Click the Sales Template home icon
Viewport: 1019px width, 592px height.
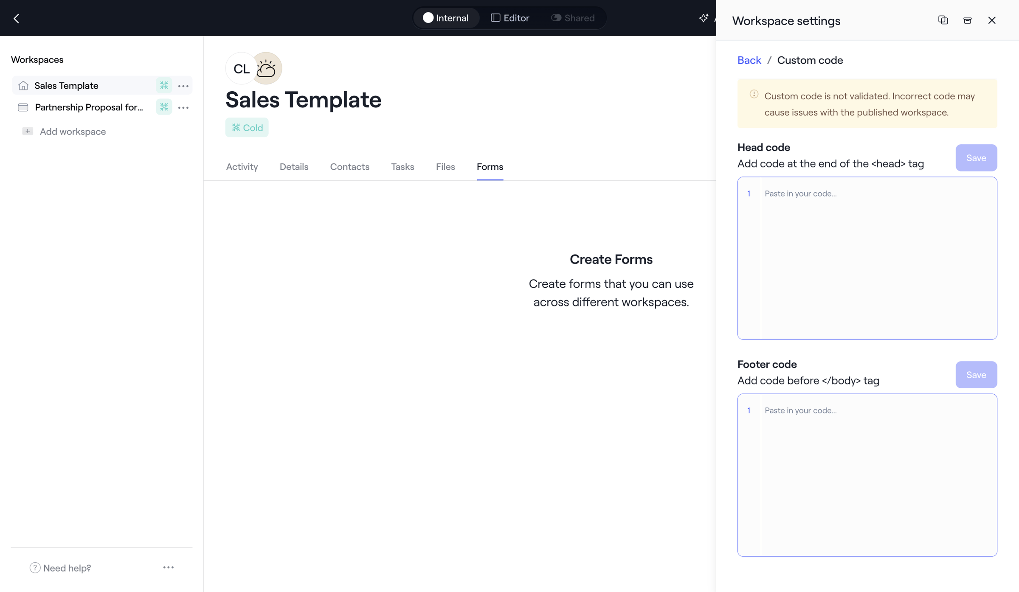[23, 85]
